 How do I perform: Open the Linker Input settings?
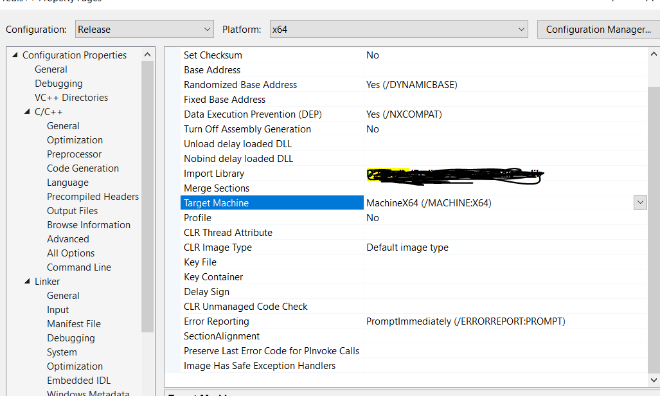[57, 309]
